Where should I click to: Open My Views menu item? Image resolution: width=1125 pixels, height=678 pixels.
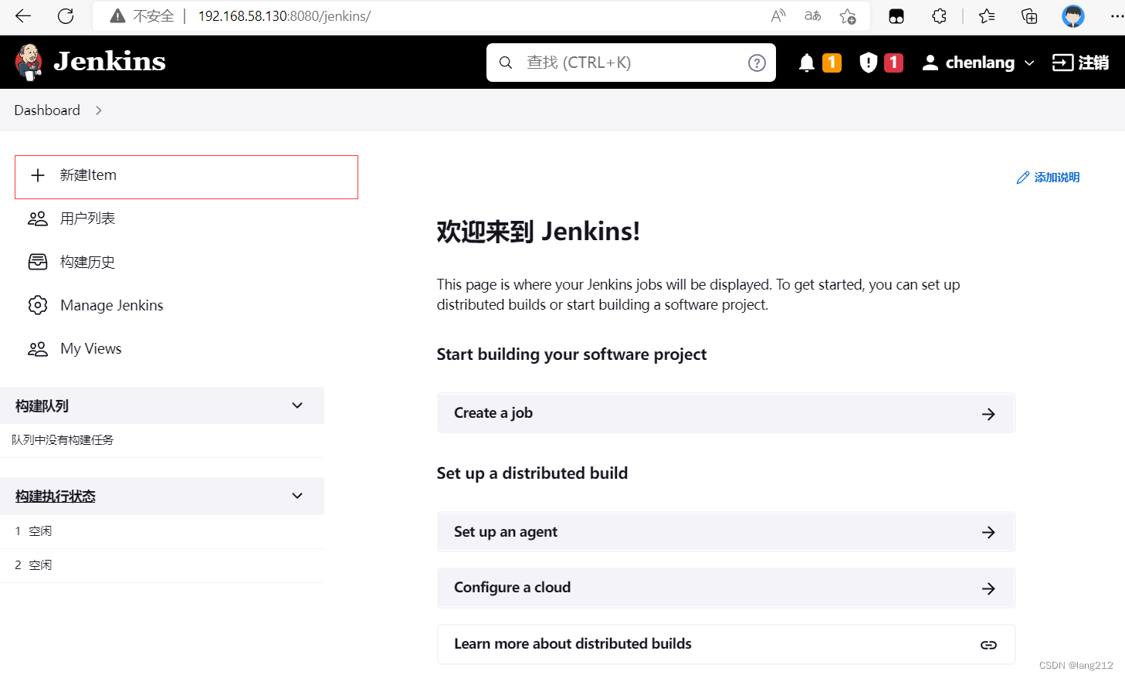[x=91, y=348]
